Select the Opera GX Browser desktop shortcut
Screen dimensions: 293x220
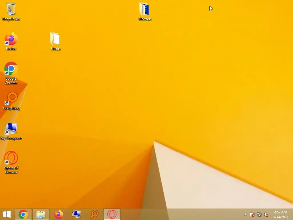point(11,163)
